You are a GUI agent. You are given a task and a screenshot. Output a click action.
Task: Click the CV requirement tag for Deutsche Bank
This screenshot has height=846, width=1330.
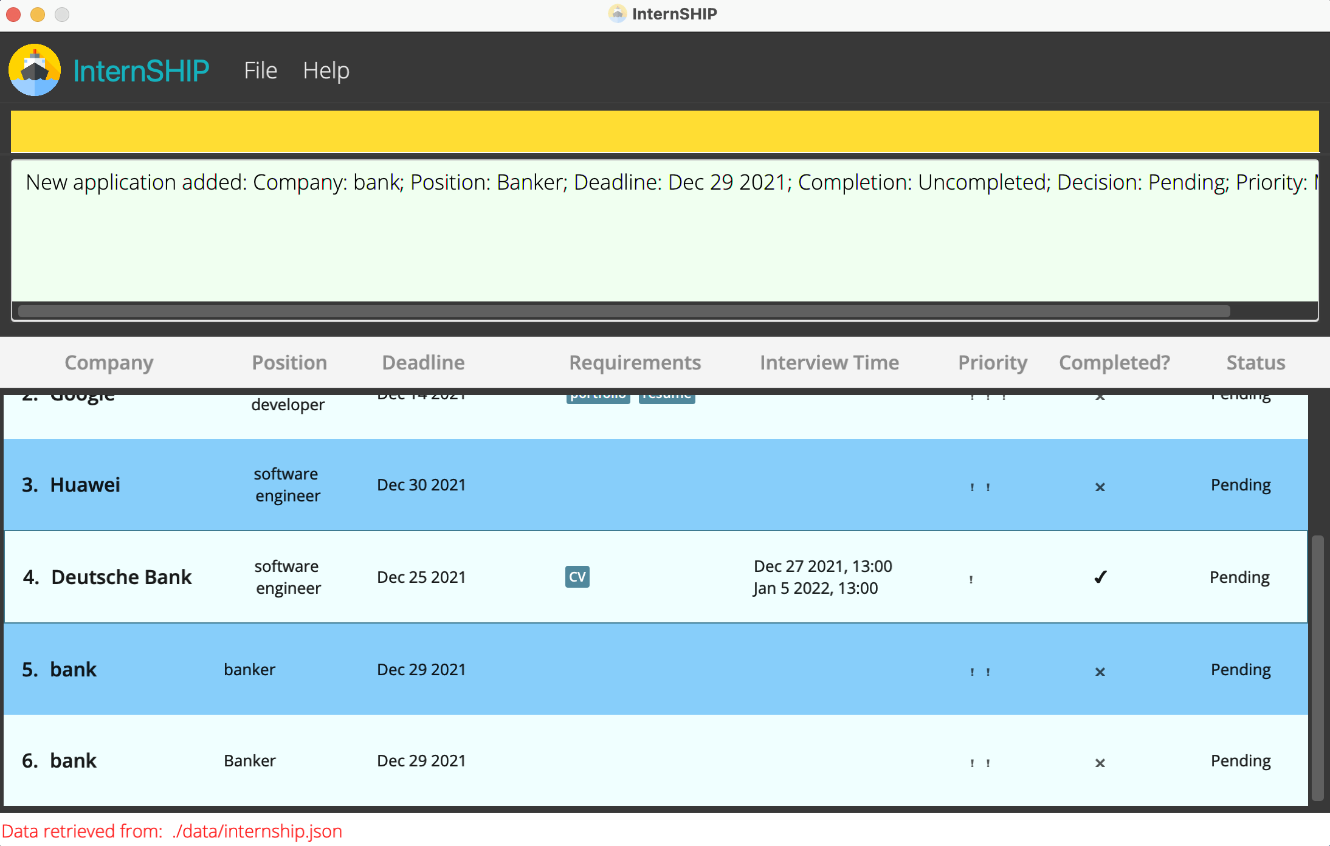click(x=577, y=577)
